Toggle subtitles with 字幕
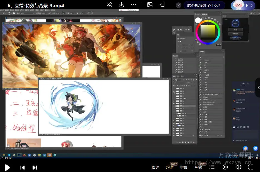The width and height of the screenshot is (260, 172). tap(184, 167)
